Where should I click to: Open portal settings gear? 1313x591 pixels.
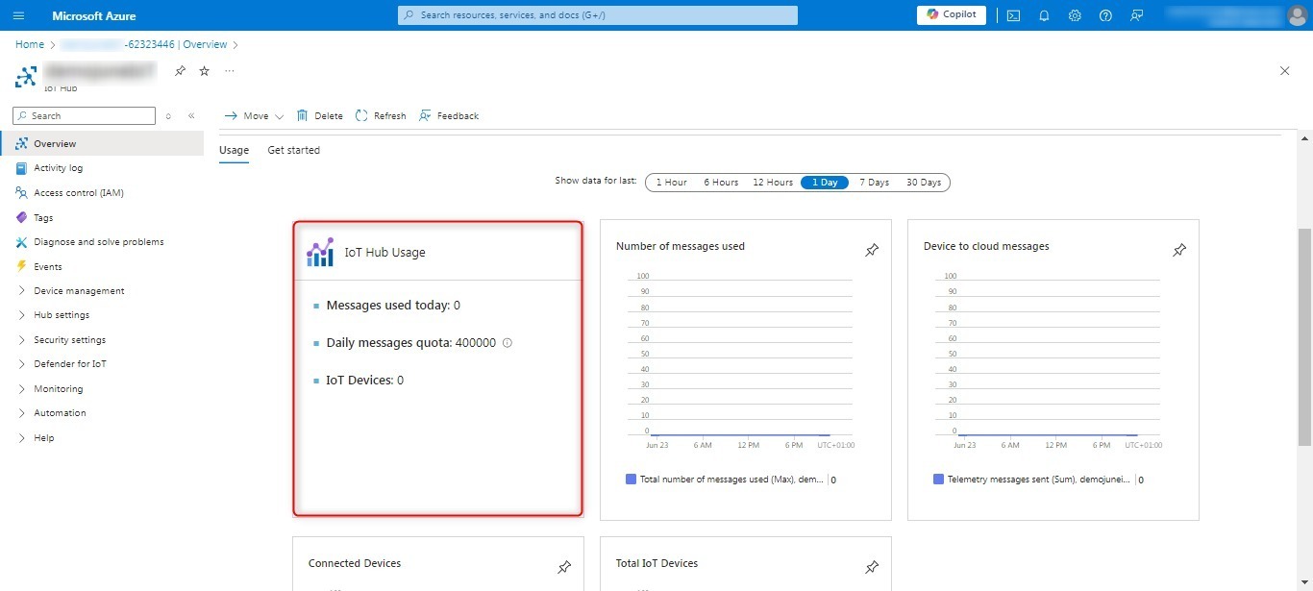(x=1075, y=15)
